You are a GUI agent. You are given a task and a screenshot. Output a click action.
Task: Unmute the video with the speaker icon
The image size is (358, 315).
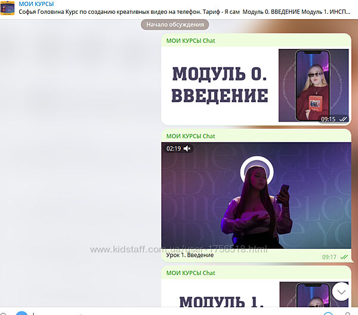[x=187, y=148]
